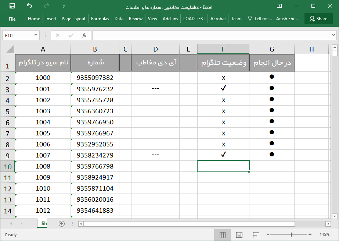Switch to Normal view
The width and height of the screenshot is (339, 241).
pos(223,235)
